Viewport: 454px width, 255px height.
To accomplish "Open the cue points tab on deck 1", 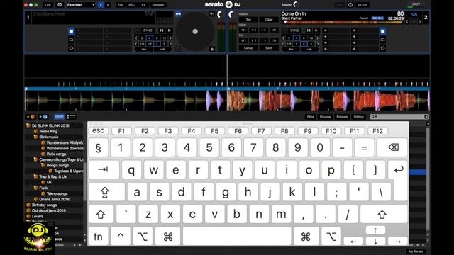I will coord(71,31).
